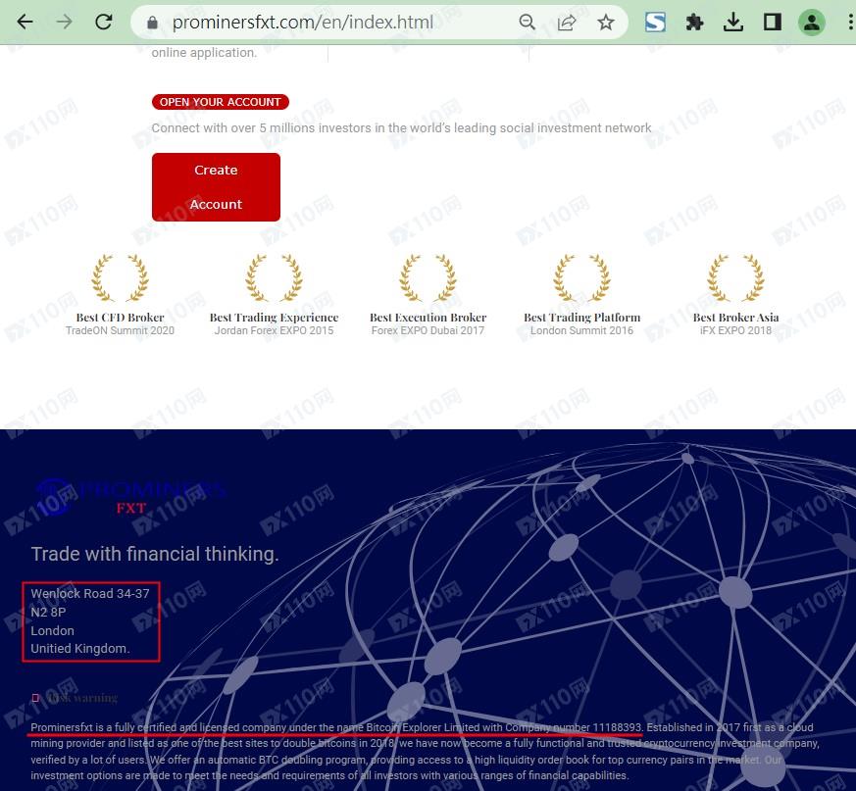Viewport: 856px width, 791px height.
Task: Click the OPEN YOUR ACCOUNT badge
Action: [x=221, y=102]
